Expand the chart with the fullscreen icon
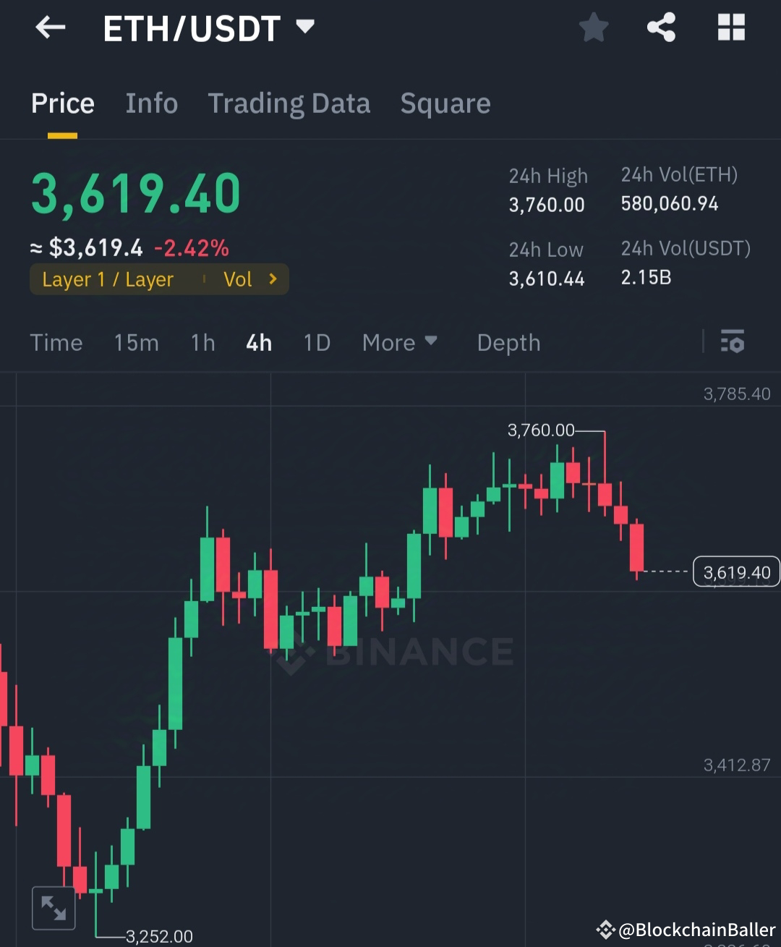This screenshot has width=781, height=947. pyautogui.click(x=54, y=908)
